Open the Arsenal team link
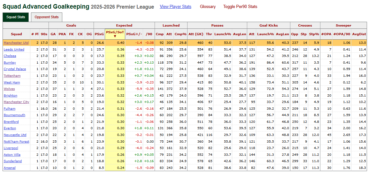Viewport: 375px width, 174px height. [10, 168]
